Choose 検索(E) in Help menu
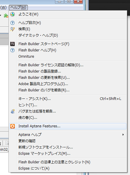This screenshot has height=175, width=130. coord(68,29)
